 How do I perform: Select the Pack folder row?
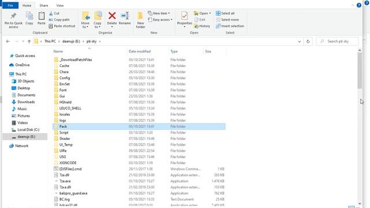point(139,127)
